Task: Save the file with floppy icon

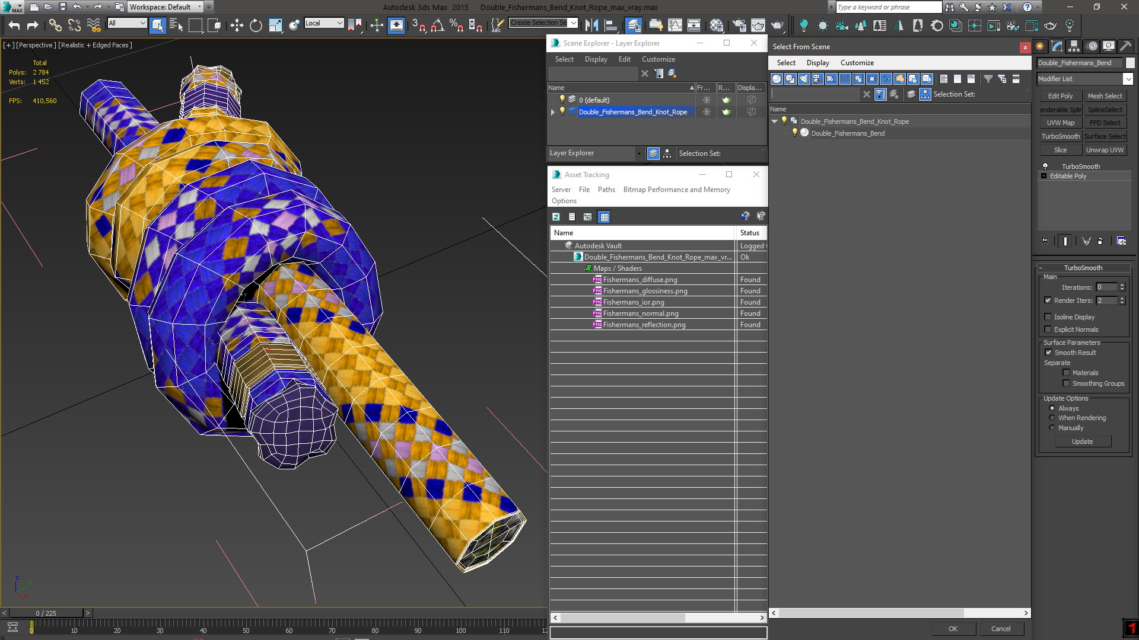Action: pos(62,7)
